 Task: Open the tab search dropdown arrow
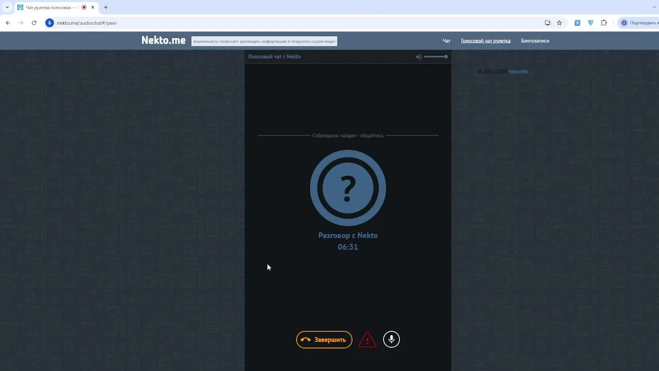pyautogui.click(x=7, y=7)
